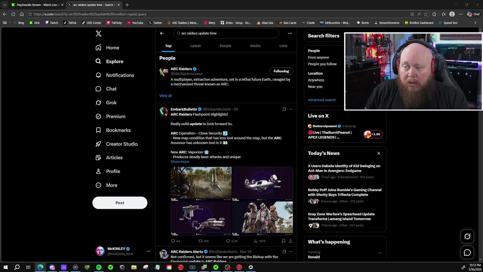Open floating chat messages button

[x=467, y=253]
